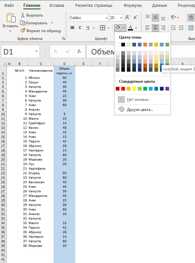The width and height of the screenshot is (195, 263).
Task: Select cell with Баклажан
Action: click(41, 182)
